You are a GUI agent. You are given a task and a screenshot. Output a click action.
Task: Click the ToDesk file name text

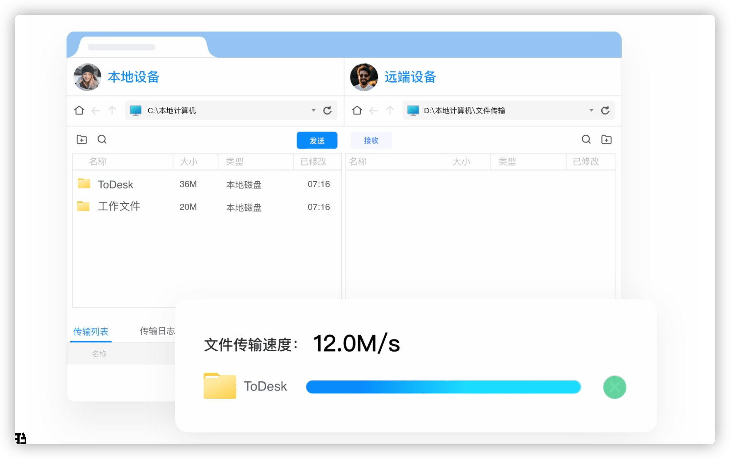(115, 185)
